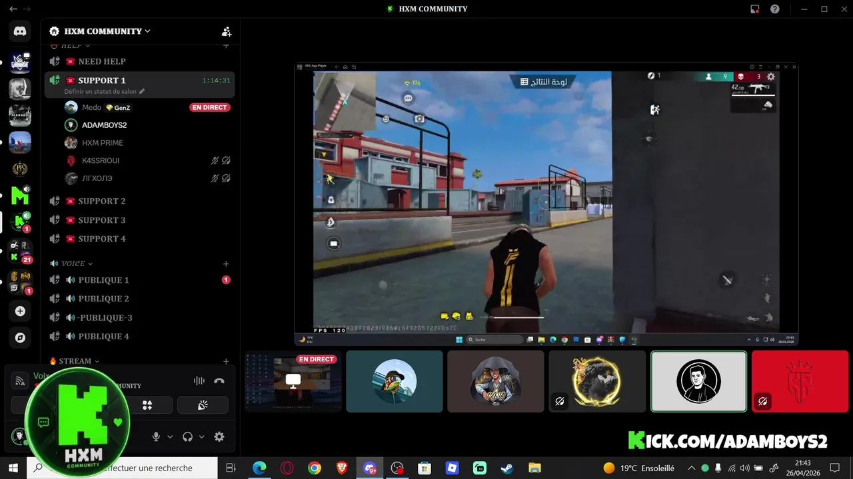
Task: Open Microsoft Edge from the taskbar
Action: click(259, 468)
